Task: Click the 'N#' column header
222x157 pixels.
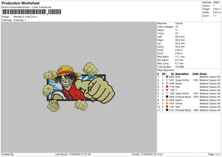Action: [x=164, y=74]
